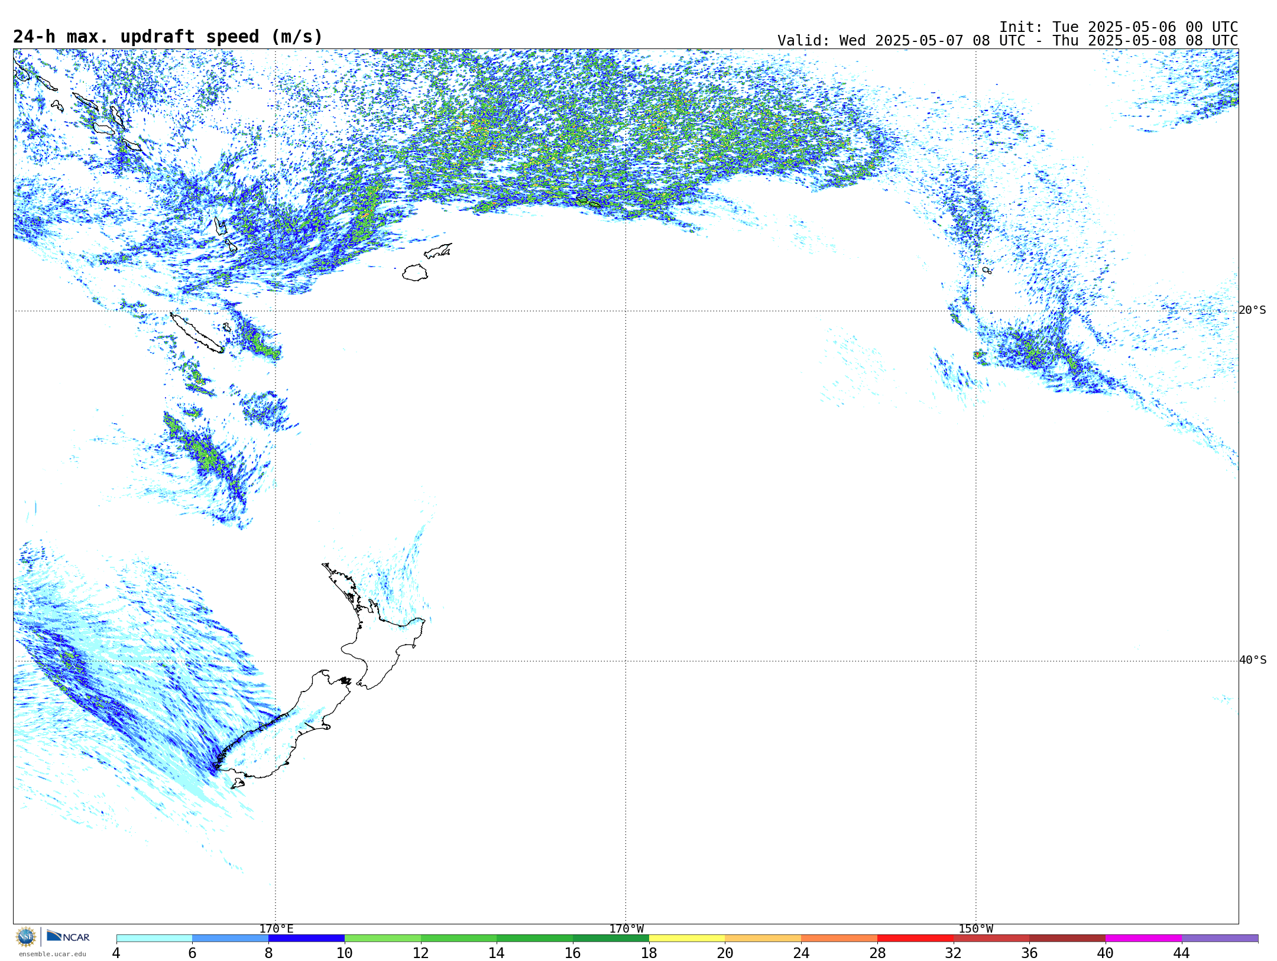This screenshot has height=961, width=1277.
Task: Click the colorbar tick label '28'
Action: tap(877, 953)
